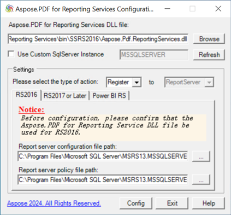The image size is (231, 215).
Task: Click the Notice heading text
Action: point(31,109)
